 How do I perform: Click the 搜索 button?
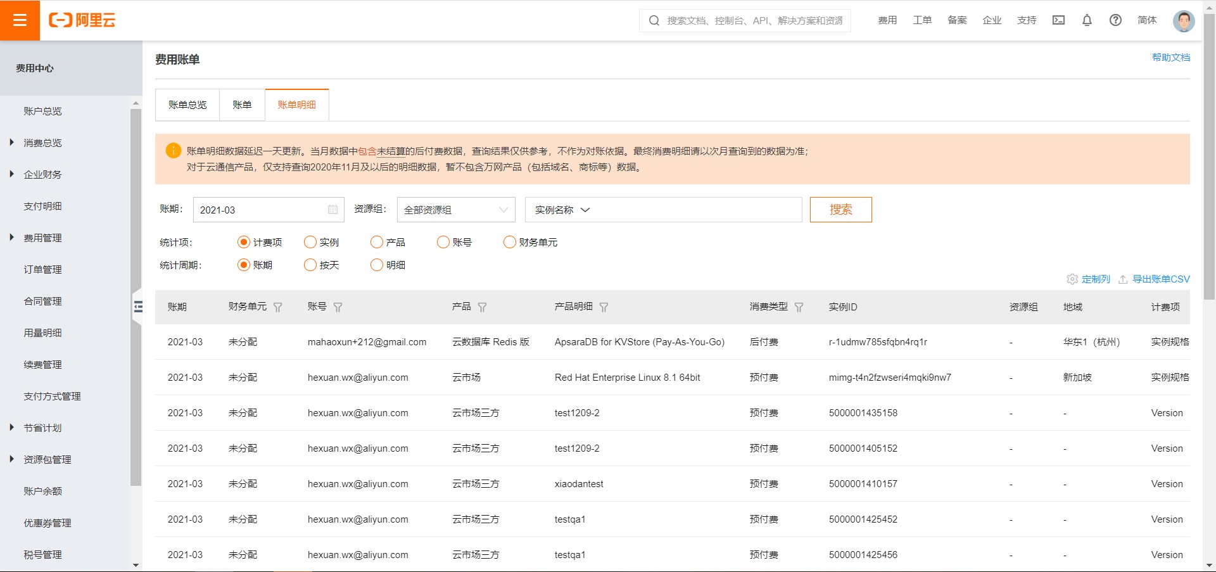click(841, 210)
